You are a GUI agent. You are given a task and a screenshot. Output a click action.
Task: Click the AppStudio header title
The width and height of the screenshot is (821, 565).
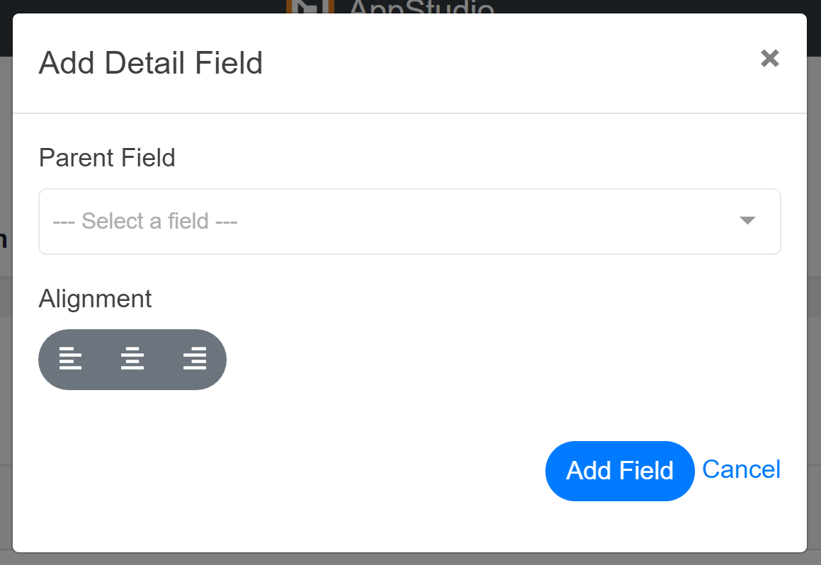[421, 7]
